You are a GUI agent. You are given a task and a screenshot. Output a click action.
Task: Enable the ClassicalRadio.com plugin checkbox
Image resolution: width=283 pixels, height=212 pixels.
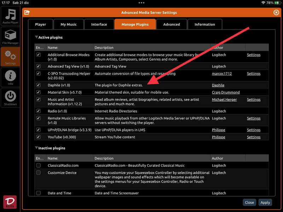pos(39,165)
